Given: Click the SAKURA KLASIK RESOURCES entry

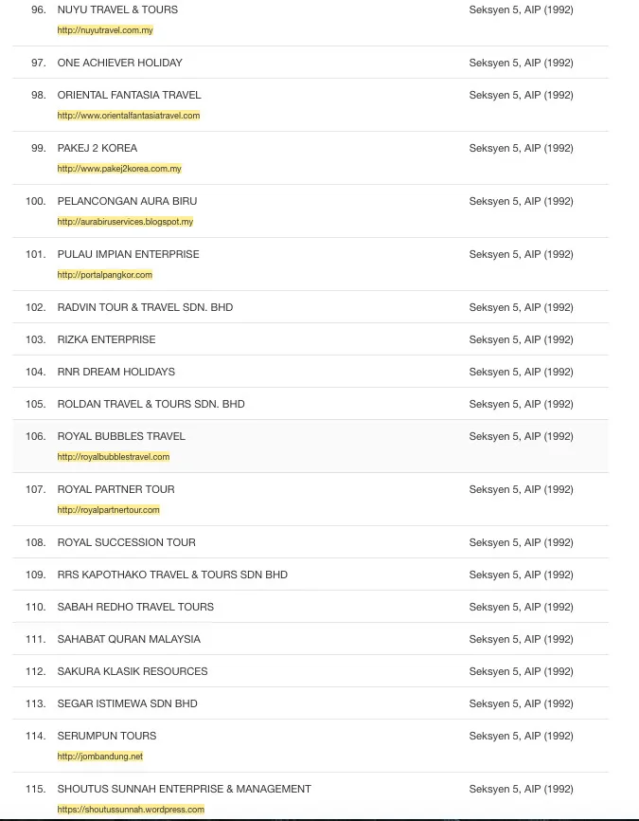Looking at the screenshot, I should 133,671.
